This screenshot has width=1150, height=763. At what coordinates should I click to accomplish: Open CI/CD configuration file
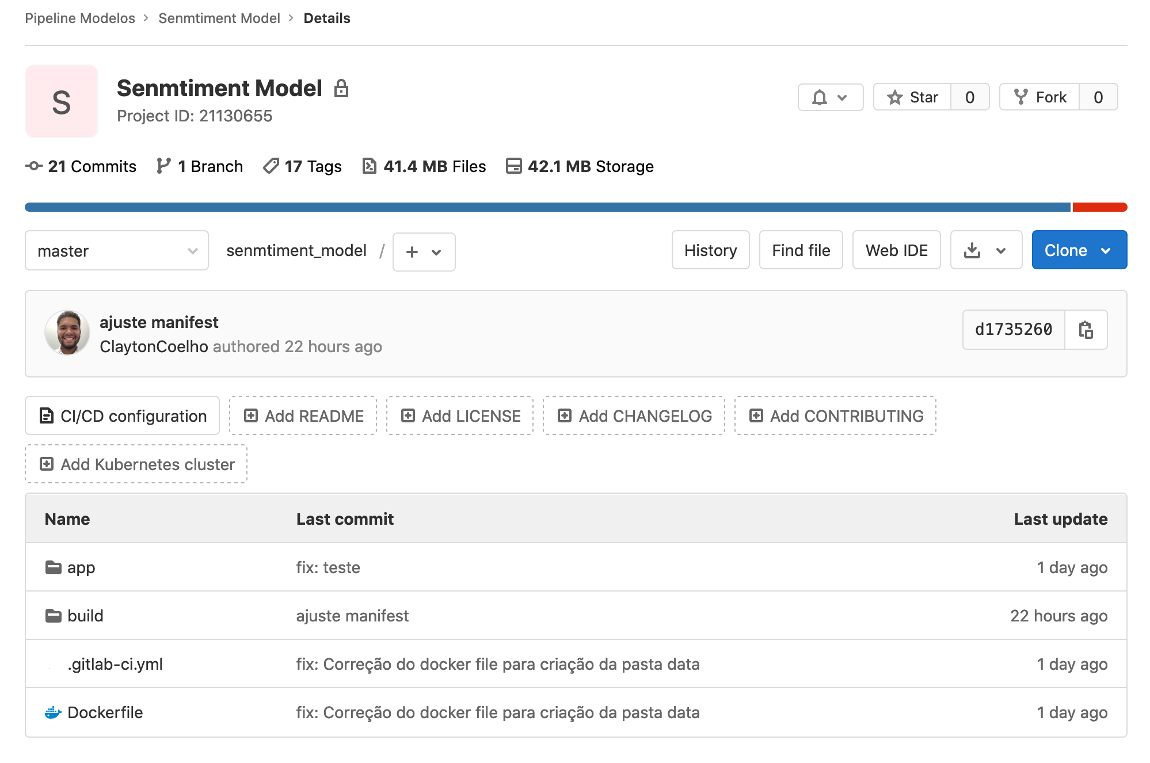(123, 415)
